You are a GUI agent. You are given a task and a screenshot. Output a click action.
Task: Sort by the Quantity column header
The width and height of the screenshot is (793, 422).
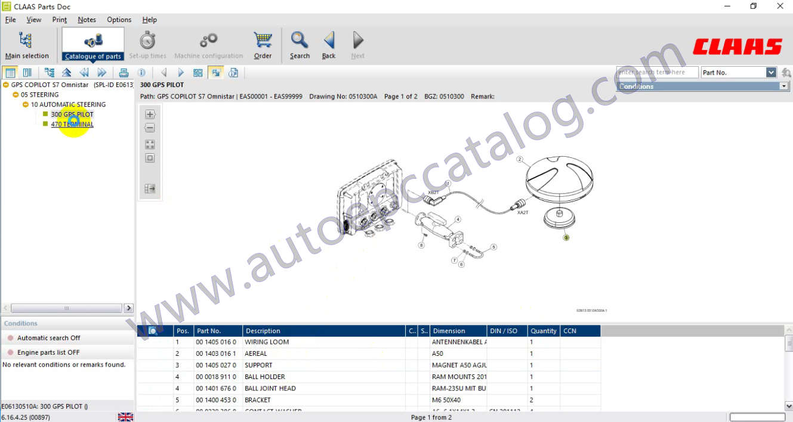coord(544,331)
